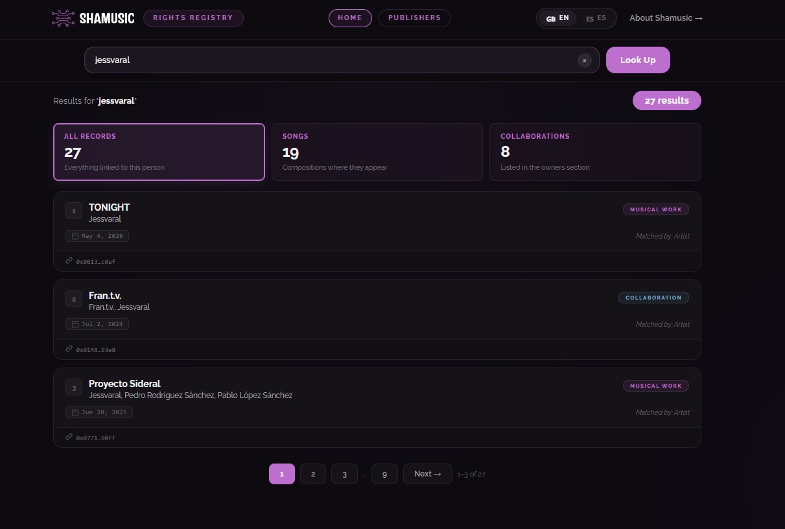
Task: Click the link icon beside hash 0x0013…c0af
Action: coord(69,261)
